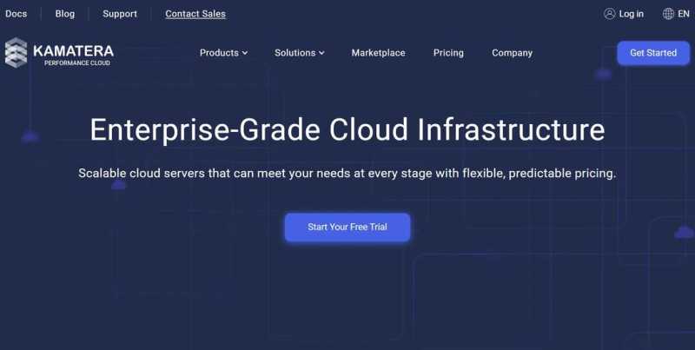
Task: Open the Solutions menu
Action: tap(295, 53)
